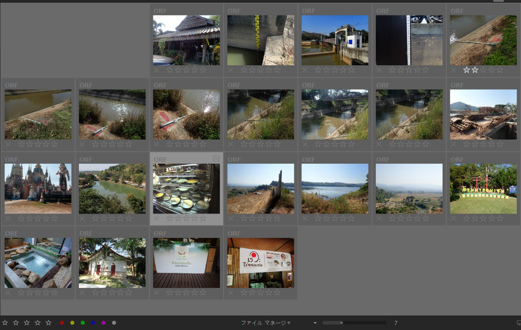The image size is (521, 330).
Task: Choose the green color label
Action: (83, 323)
